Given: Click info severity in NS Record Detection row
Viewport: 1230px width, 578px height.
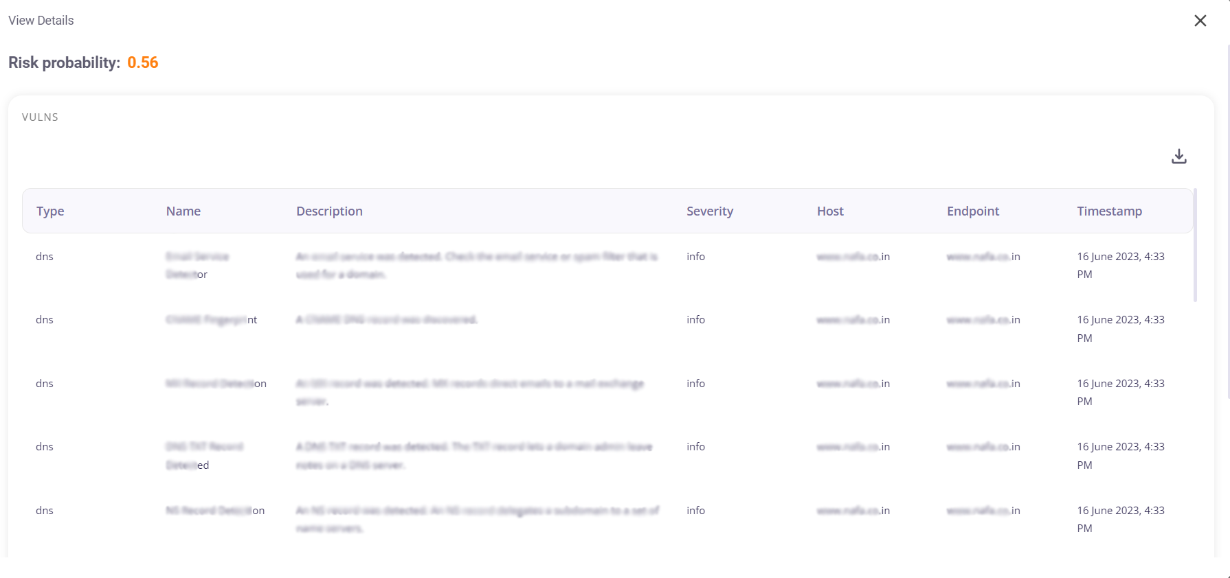Looking at the screenshot, I should click(x=695, y=511).
